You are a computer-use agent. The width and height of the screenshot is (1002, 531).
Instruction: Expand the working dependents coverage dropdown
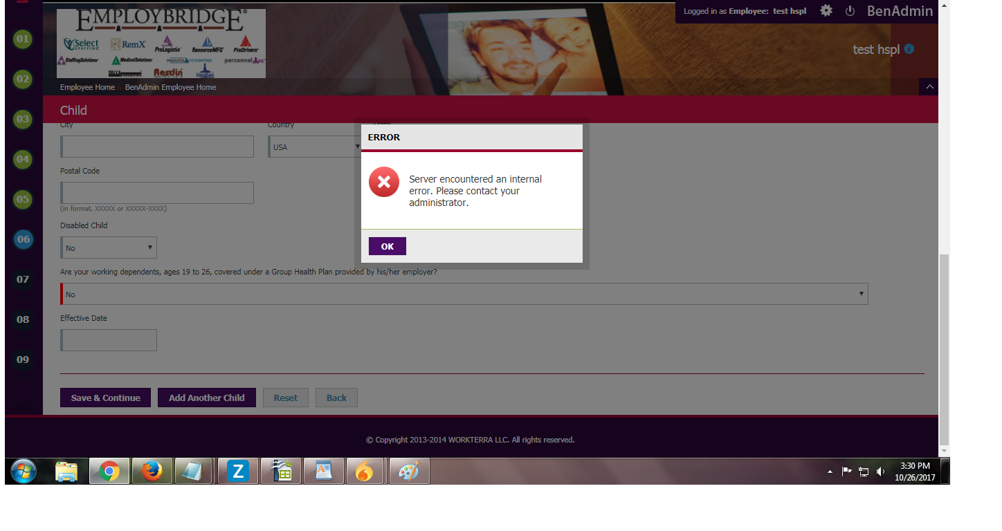coord(464,294)
